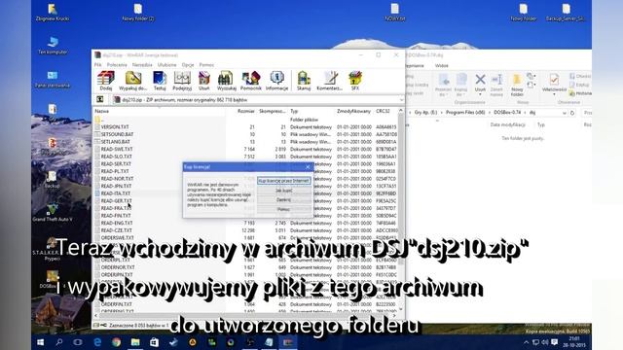Show hidden system tray icons chevron

point(526,342)
